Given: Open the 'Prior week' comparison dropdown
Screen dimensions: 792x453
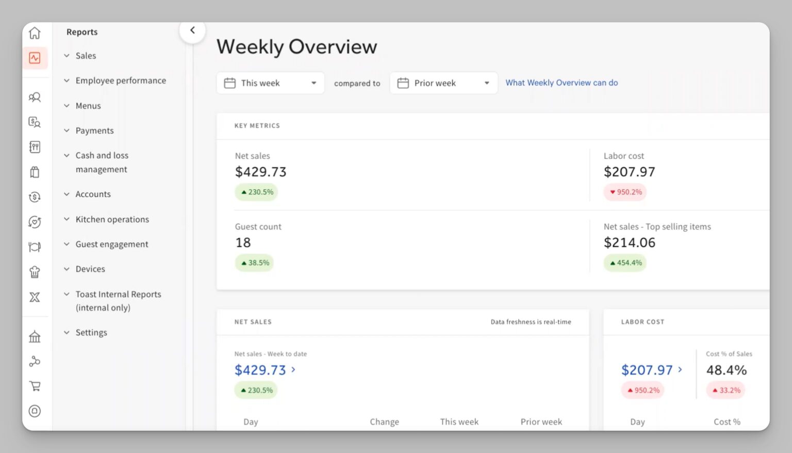Looking at the screenshot, I should (x=443, y=83).
